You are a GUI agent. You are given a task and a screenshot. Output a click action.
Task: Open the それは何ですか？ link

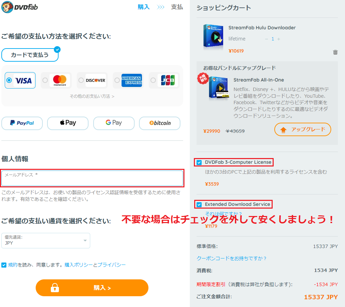[223, 214]
